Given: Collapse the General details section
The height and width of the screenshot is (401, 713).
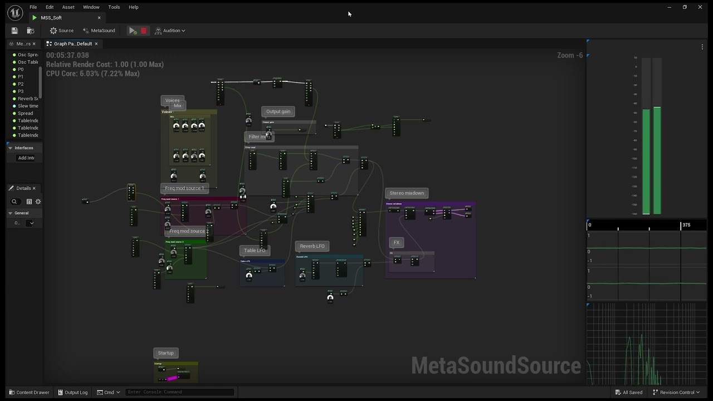Looking at the screenshot, I should point(10,213).
